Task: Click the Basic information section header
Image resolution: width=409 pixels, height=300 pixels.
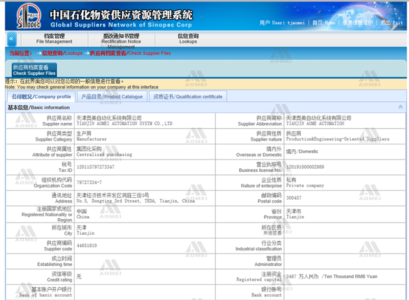Action: (206, 107)
